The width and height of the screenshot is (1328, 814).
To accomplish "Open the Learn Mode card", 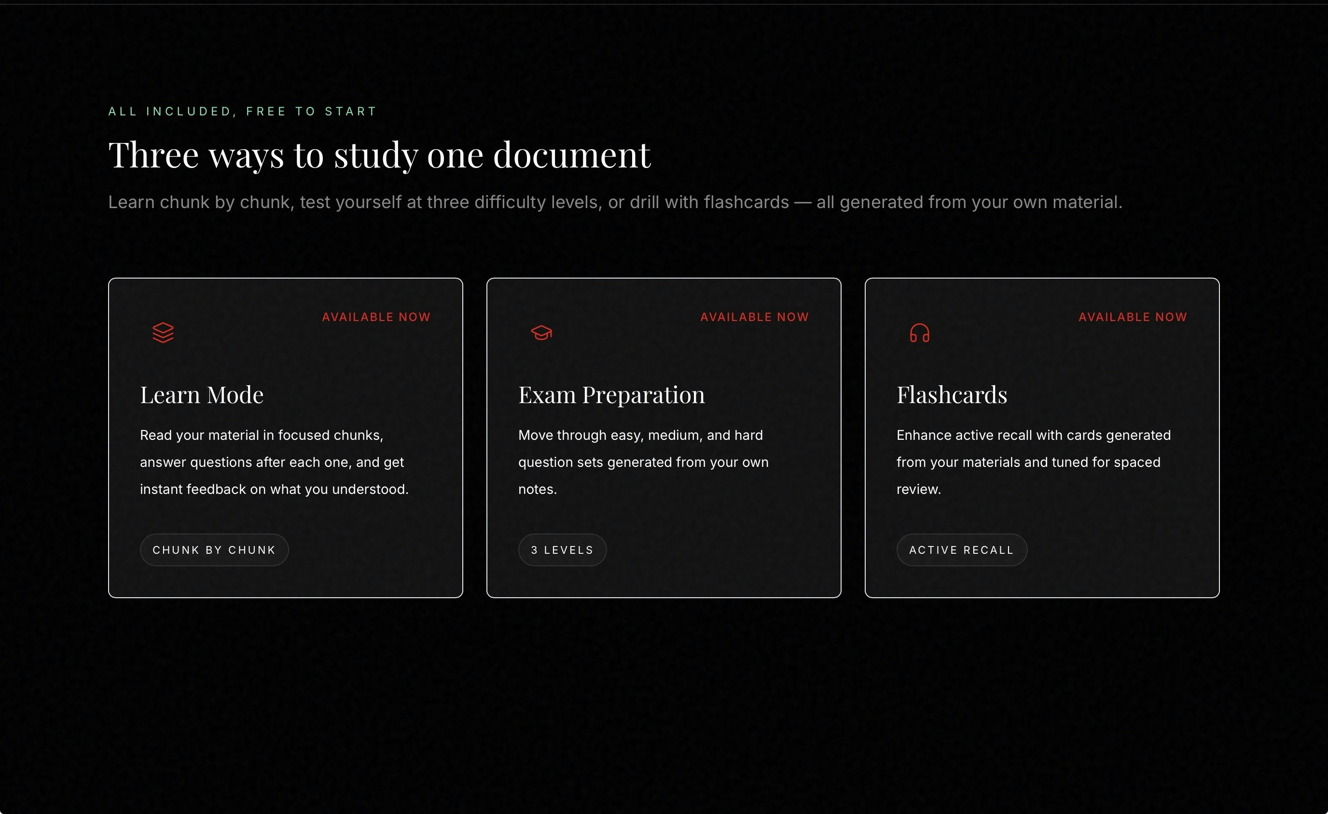I will 285,436.
